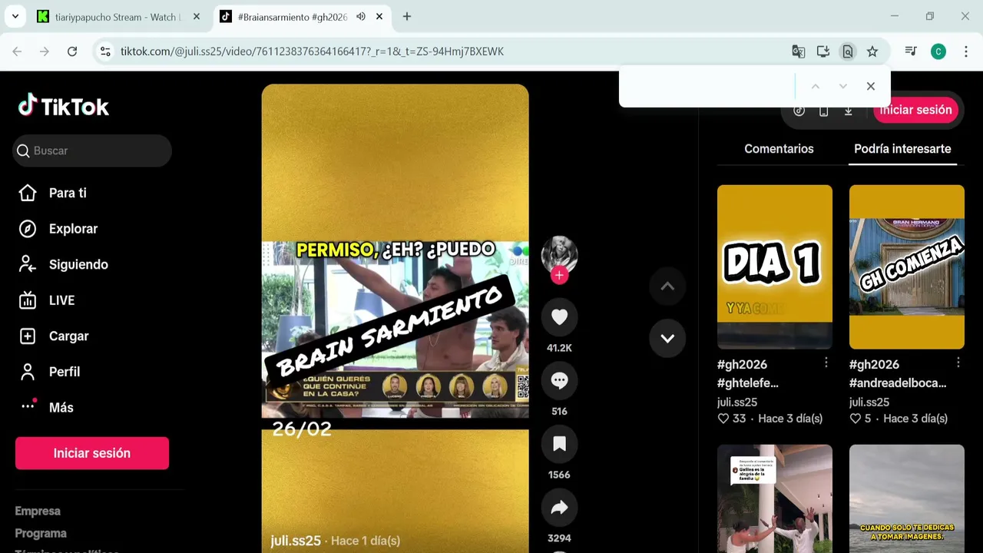The image size is (983, 553).
Task: Switch to the Comentarios tab
Action: pos(779,149)
